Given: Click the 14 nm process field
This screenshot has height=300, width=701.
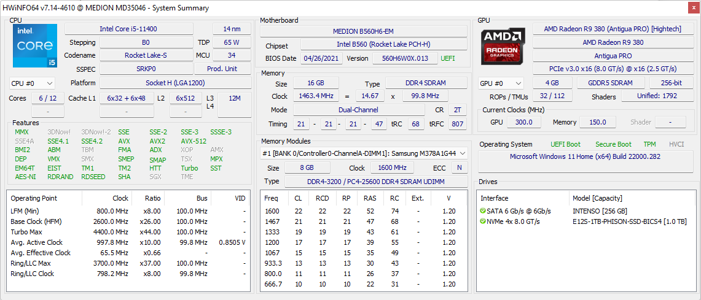Looking at the screenshot, I should pyautogui.click(x=232, y=29).
